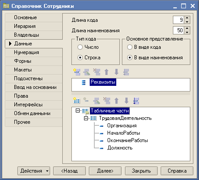Open Справка help
The image size is (199, 180).
[177, 171]
